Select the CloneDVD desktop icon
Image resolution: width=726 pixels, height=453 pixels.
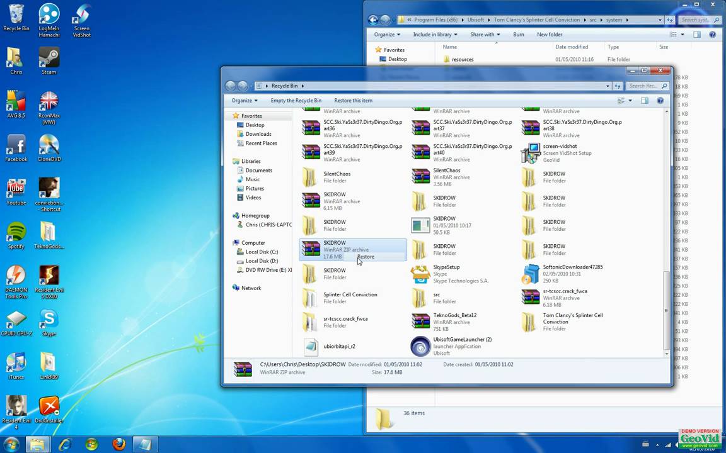tap(49, 148)
